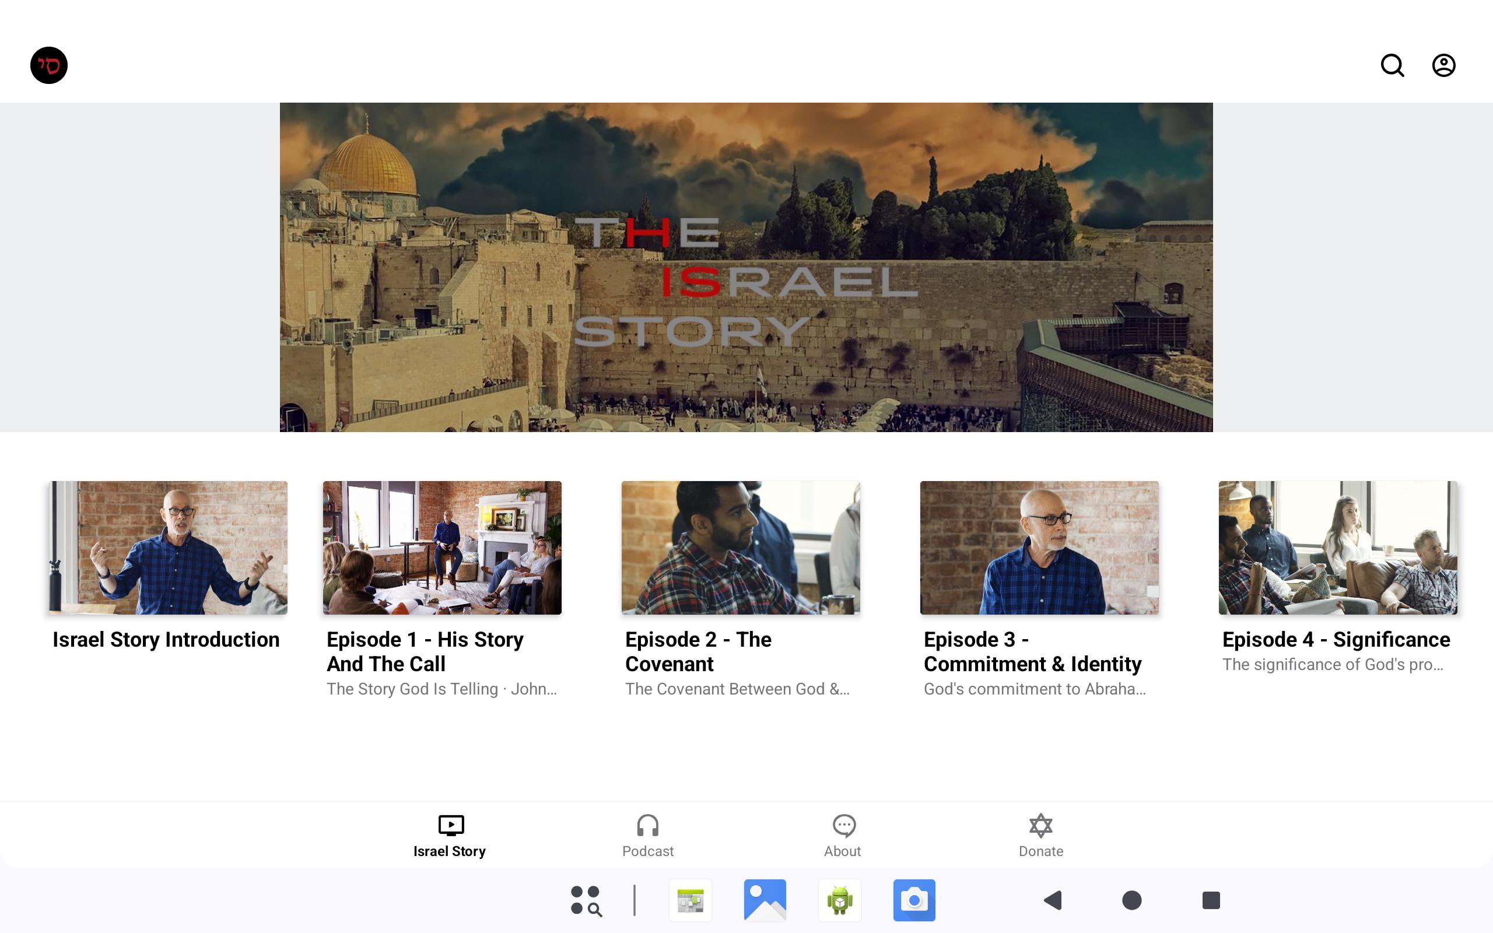Image resolution: width=1493 pixels, height=933 pixels.
Task: Go to the Donate tab
Action: pyautogui.click(x=1040, y=835)
